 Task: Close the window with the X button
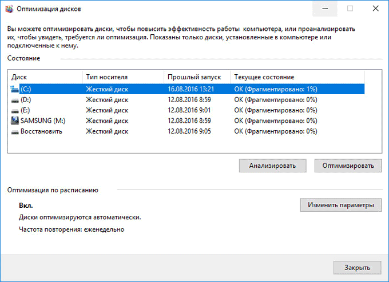pos(376,9)
